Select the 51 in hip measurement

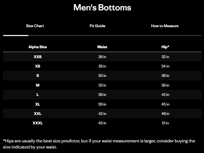[165, 123]
